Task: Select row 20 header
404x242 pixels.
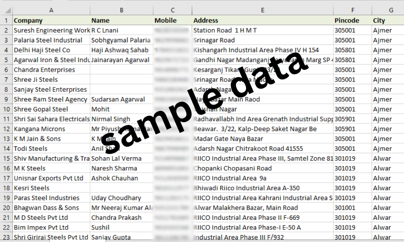Action: click(x=6, y=208)
